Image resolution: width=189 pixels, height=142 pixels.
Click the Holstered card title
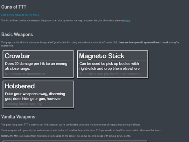point(20,86)
